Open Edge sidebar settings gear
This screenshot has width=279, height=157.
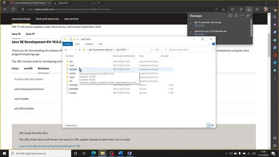tap(275, 145)
